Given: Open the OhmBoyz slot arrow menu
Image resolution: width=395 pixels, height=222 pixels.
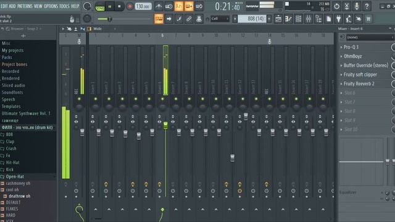Looking at the screenshot, I should (x=341, y=56).
